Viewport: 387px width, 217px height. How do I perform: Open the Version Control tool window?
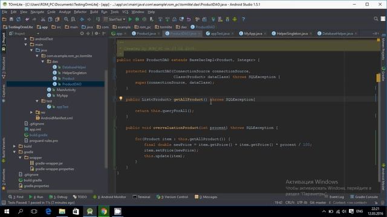172,197
